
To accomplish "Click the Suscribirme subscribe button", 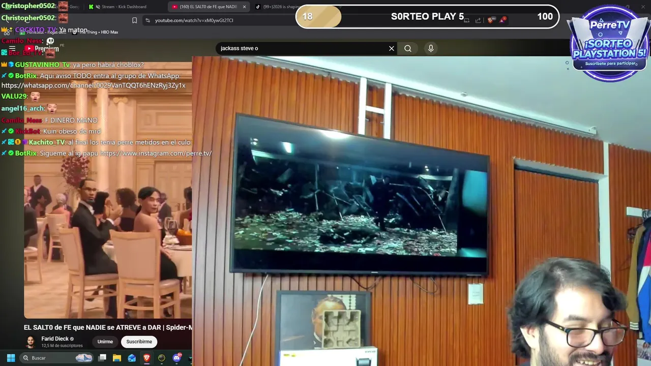I will (139, 342).
